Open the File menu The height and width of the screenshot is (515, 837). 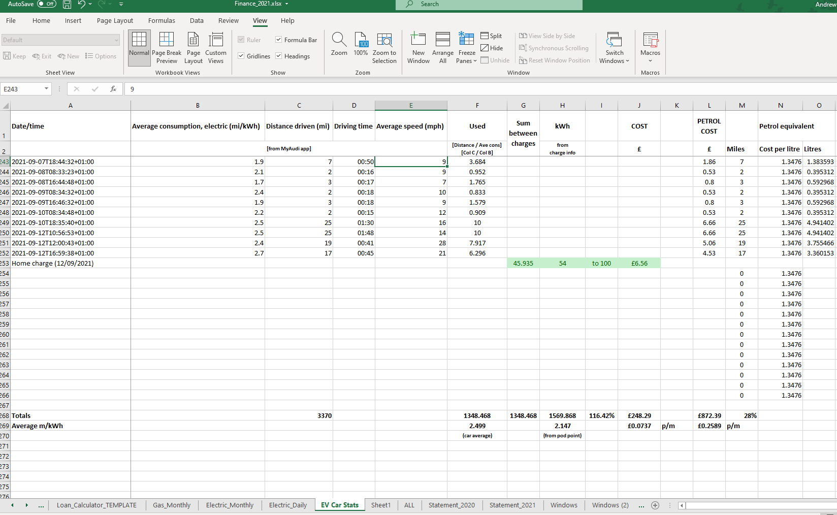tap(11, 21)
